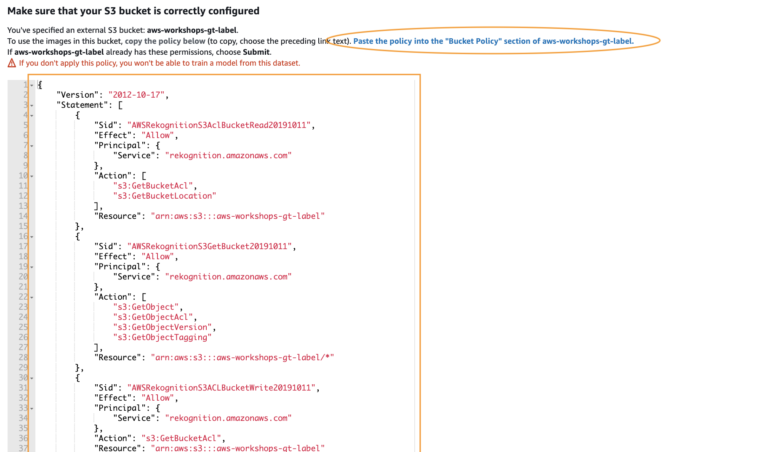Click the "2012-10-17" version value
The width and height of the screenshot is (757, 452).
(x=136, y=95)
